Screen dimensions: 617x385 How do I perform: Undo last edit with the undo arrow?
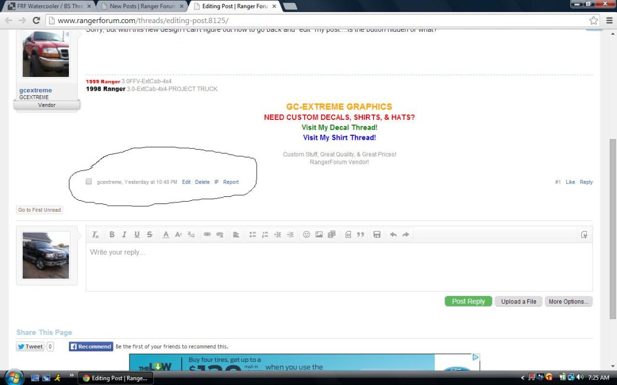click(393, 234)
